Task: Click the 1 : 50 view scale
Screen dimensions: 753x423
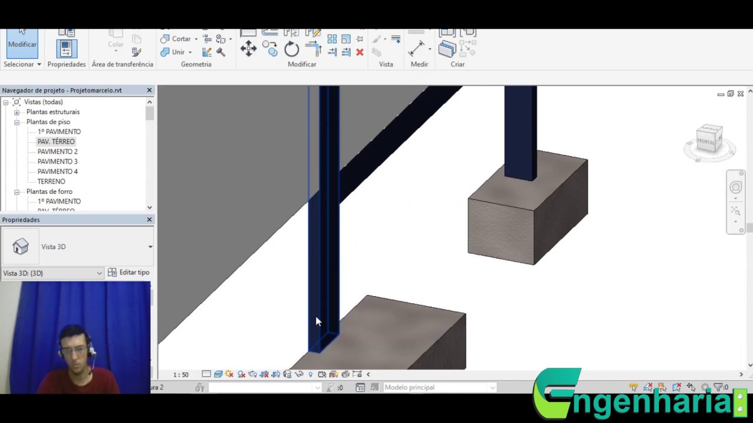Action: click(181, 374)
